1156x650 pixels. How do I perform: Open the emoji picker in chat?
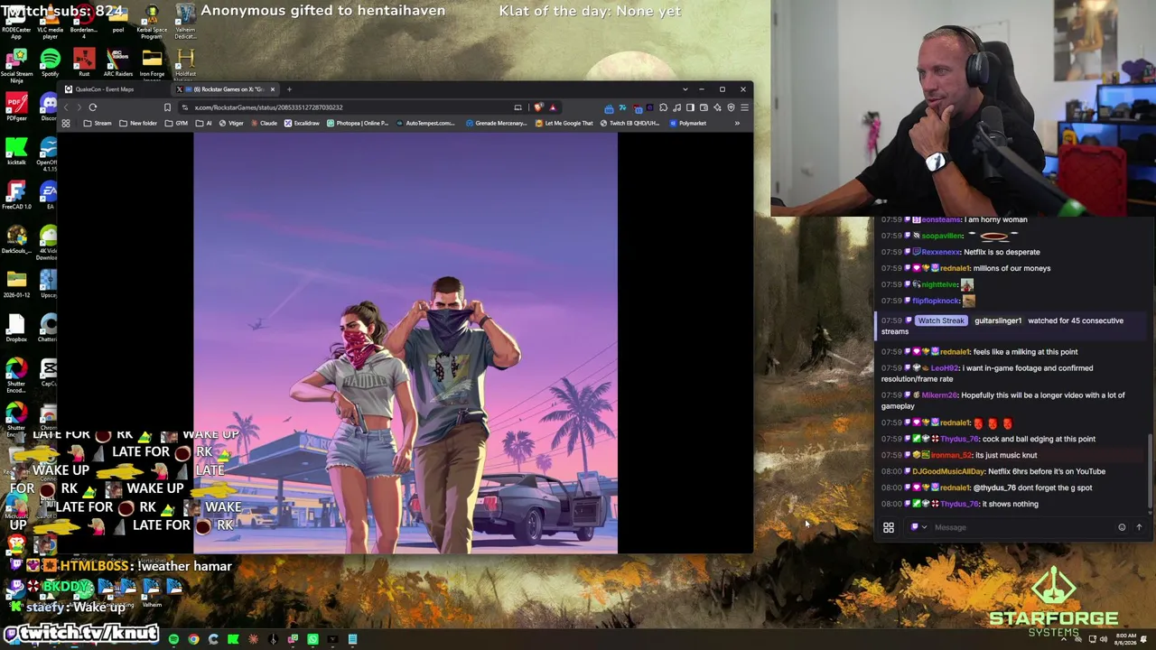(1122, 527)
